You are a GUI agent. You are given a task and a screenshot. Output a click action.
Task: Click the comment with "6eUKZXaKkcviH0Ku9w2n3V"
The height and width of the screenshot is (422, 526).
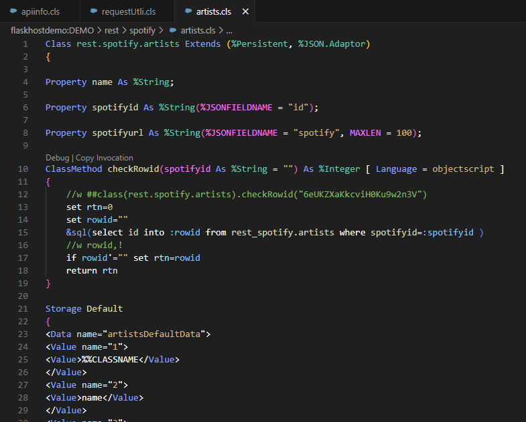[x=247, y=194]
